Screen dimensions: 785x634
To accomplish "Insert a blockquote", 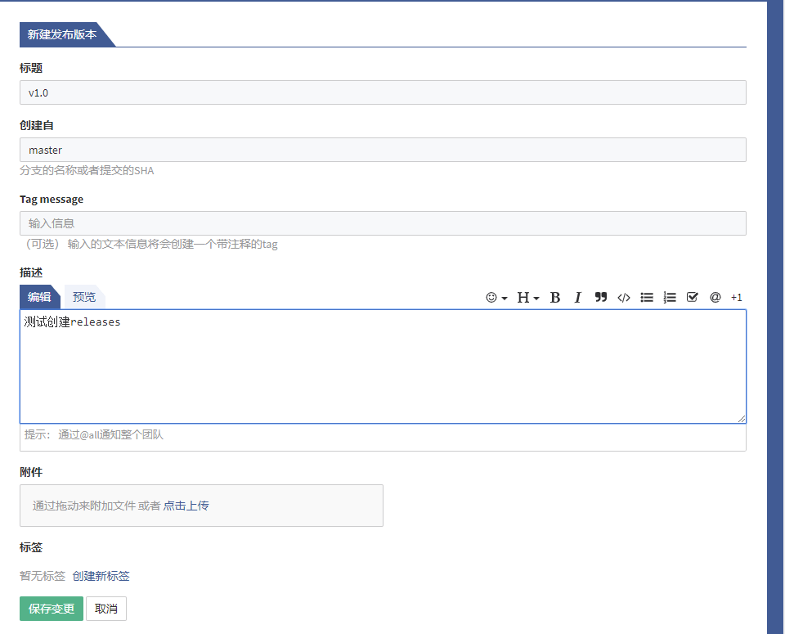I will [x=601, y=298].
